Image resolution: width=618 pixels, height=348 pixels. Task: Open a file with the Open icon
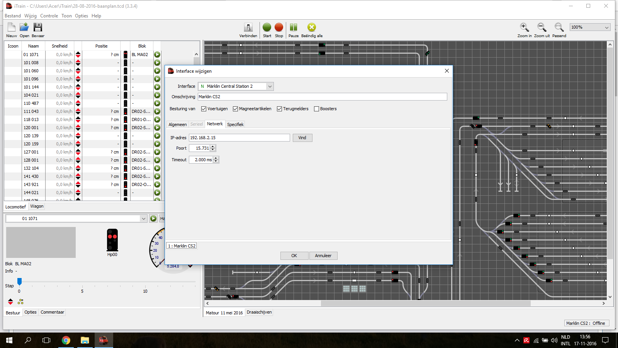[x=24, y=27]
